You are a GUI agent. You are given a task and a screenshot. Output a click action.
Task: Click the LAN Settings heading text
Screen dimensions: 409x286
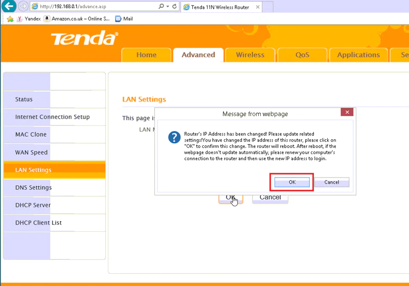click(x=144, y=99)
